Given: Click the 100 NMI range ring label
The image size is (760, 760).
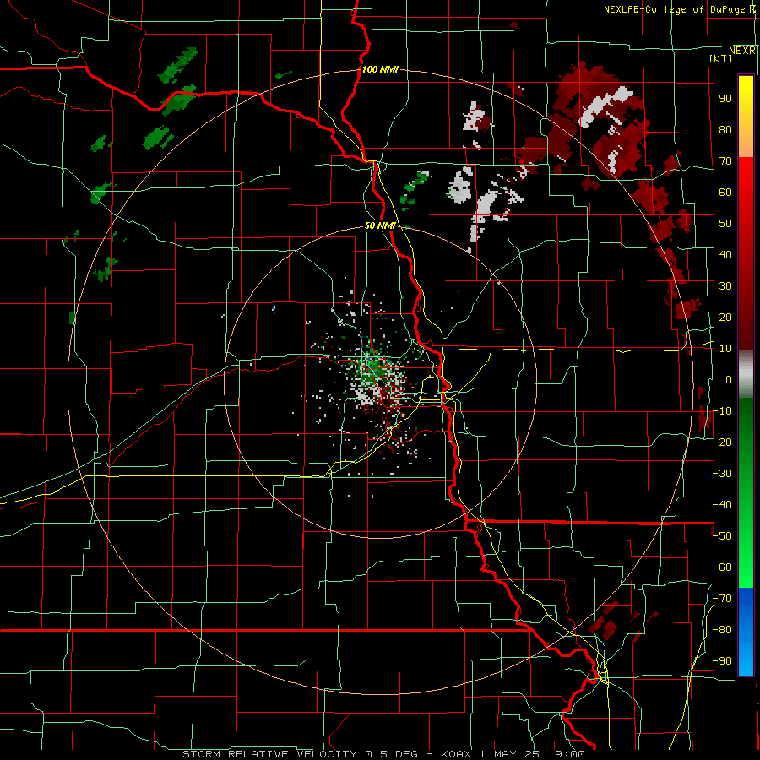Looking at the screenshot, I should click(x=380, y=70).
